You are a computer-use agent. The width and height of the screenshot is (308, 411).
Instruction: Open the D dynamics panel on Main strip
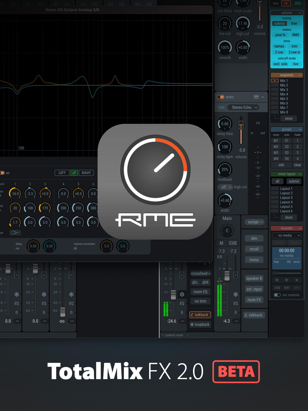coord(236,312)
